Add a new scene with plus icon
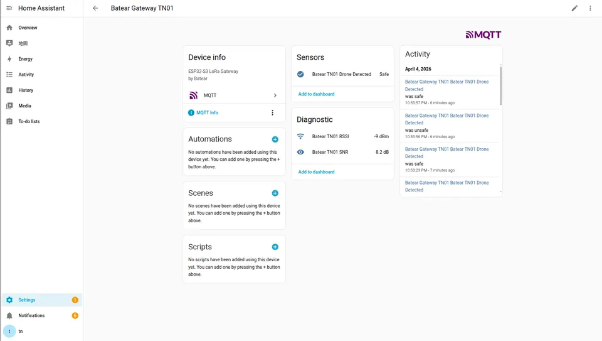Image resolution: width=602 pixels, height=341 pixels. click(x=275, y=193)
